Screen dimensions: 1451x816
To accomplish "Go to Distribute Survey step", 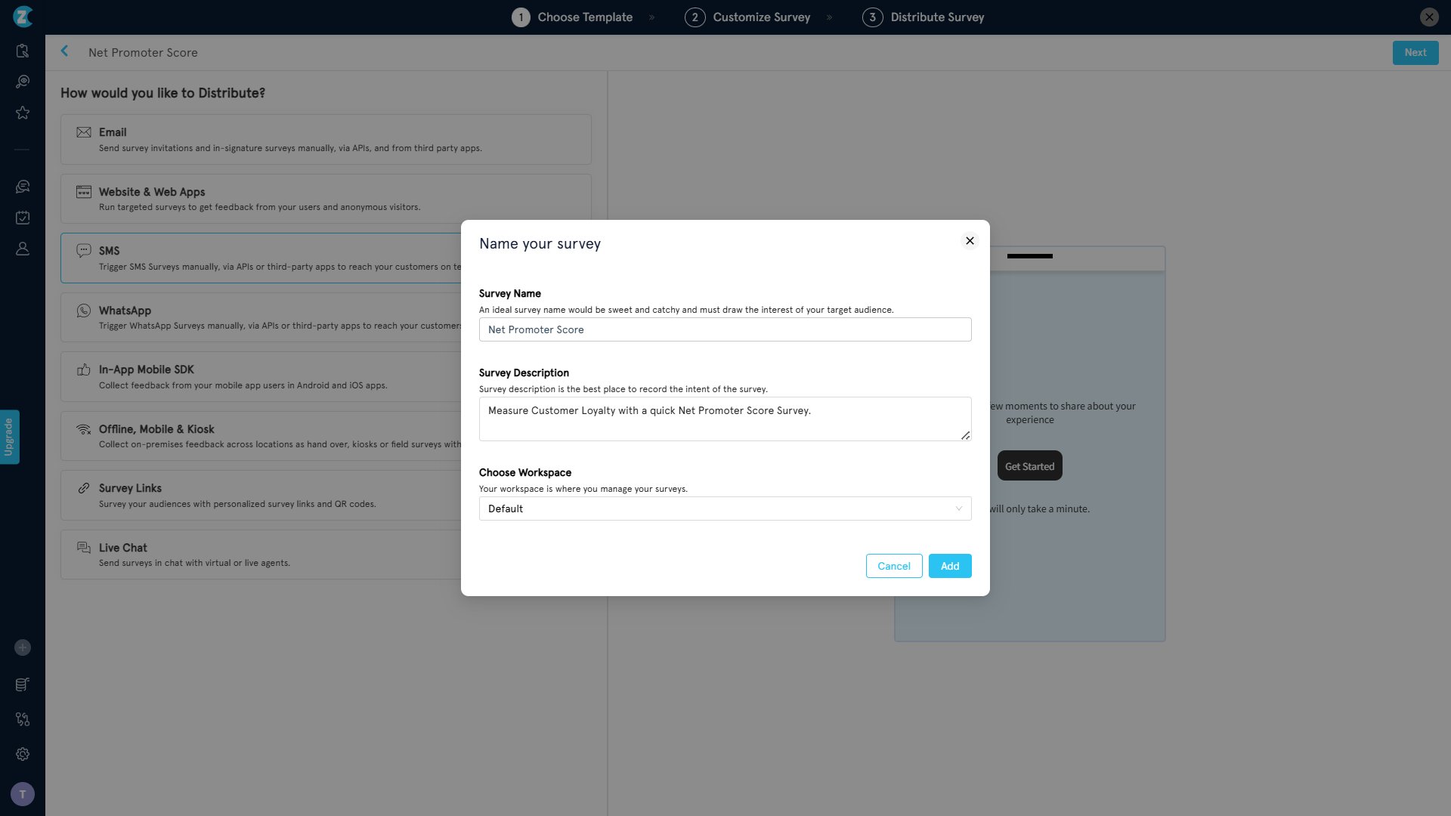I will pyautogui.click(x=924, y=17).
